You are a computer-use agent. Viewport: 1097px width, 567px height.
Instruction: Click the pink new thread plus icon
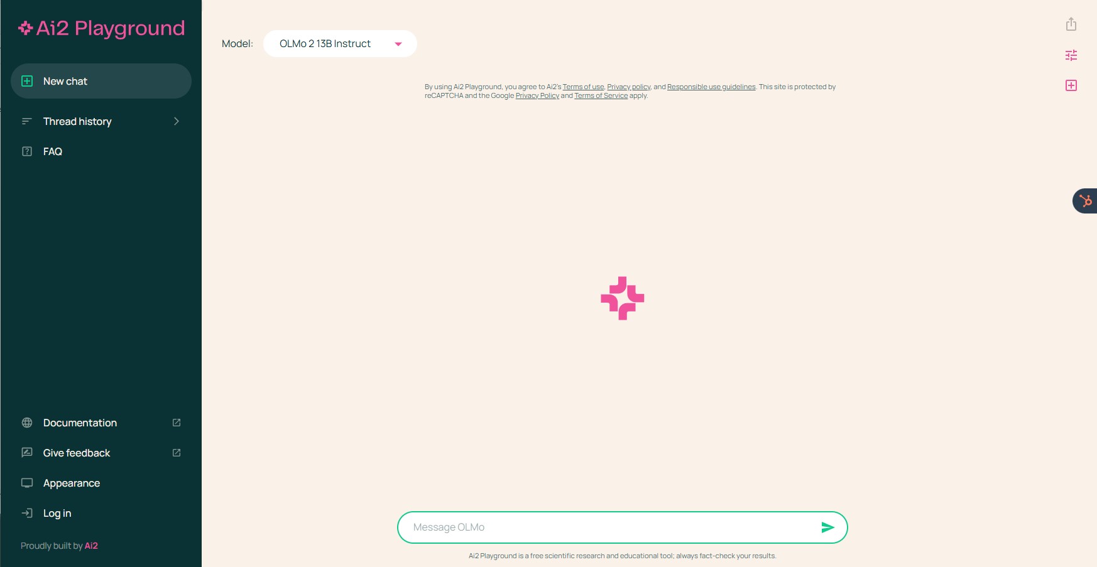[x=1071, y=85]
